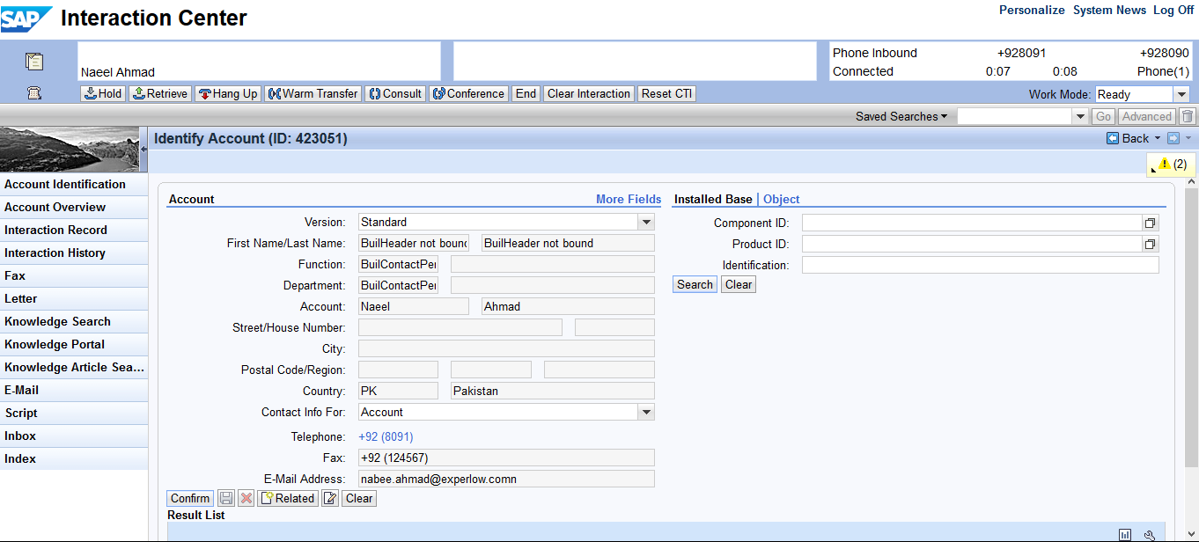This screenshot has height=542, width=1199.
Task: Expand the Contact Info For dropdown
Action: [x=646, y=413]
